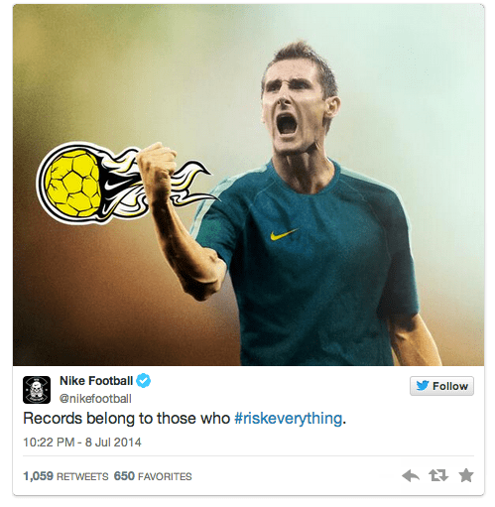The width and height of the screenshot is (495, 507).
Task: Open the #riskeverything hashtag link
Action: pos(289,419)
